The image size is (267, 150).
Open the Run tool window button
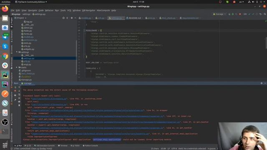pyautogui.click(x=18, y=146)
